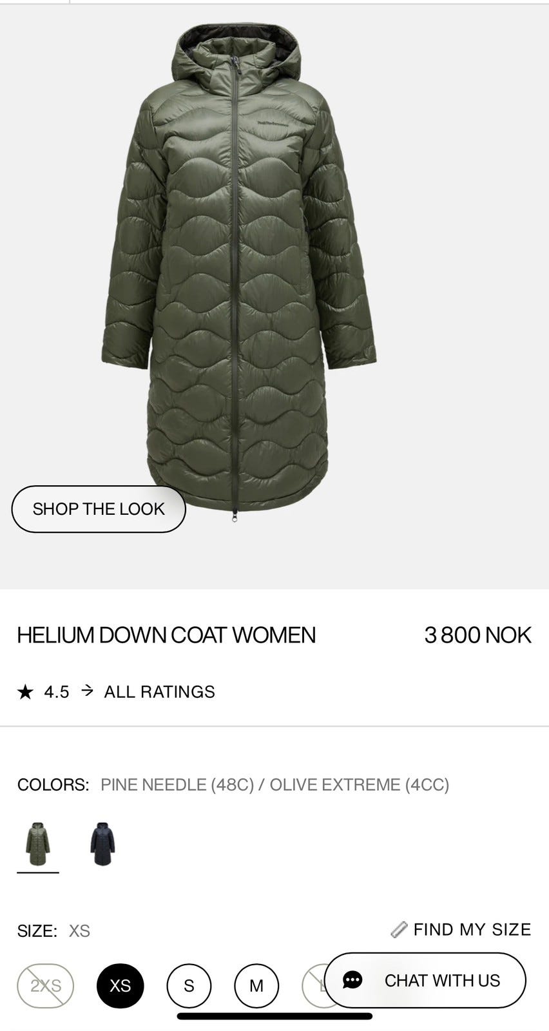Click the star rating icon
The height and width of the screenshot is (1031, 549).
pos(25,692)
